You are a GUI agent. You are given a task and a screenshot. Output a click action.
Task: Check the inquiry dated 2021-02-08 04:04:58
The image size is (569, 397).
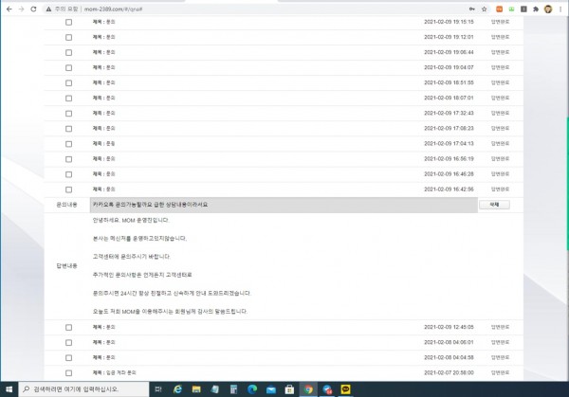(68, 358)
